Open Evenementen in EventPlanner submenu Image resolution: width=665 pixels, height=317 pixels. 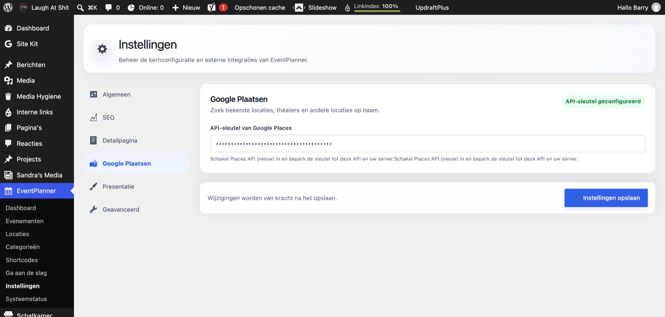click(25, 221)
